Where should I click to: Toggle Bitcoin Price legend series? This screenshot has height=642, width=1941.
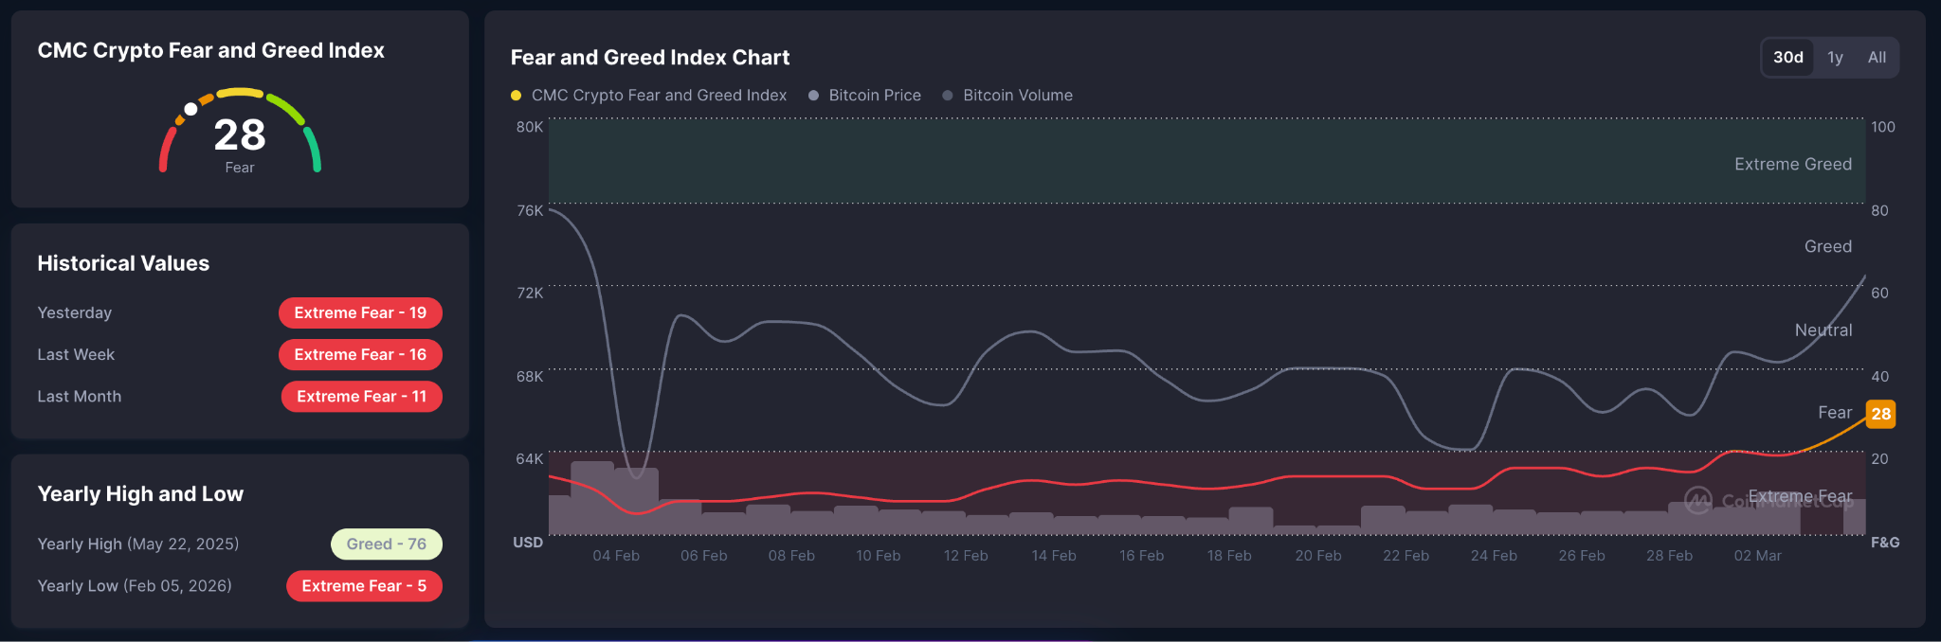(x=864, y=96)
